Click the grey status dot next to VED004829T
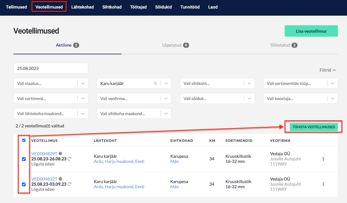 [60, 154]
